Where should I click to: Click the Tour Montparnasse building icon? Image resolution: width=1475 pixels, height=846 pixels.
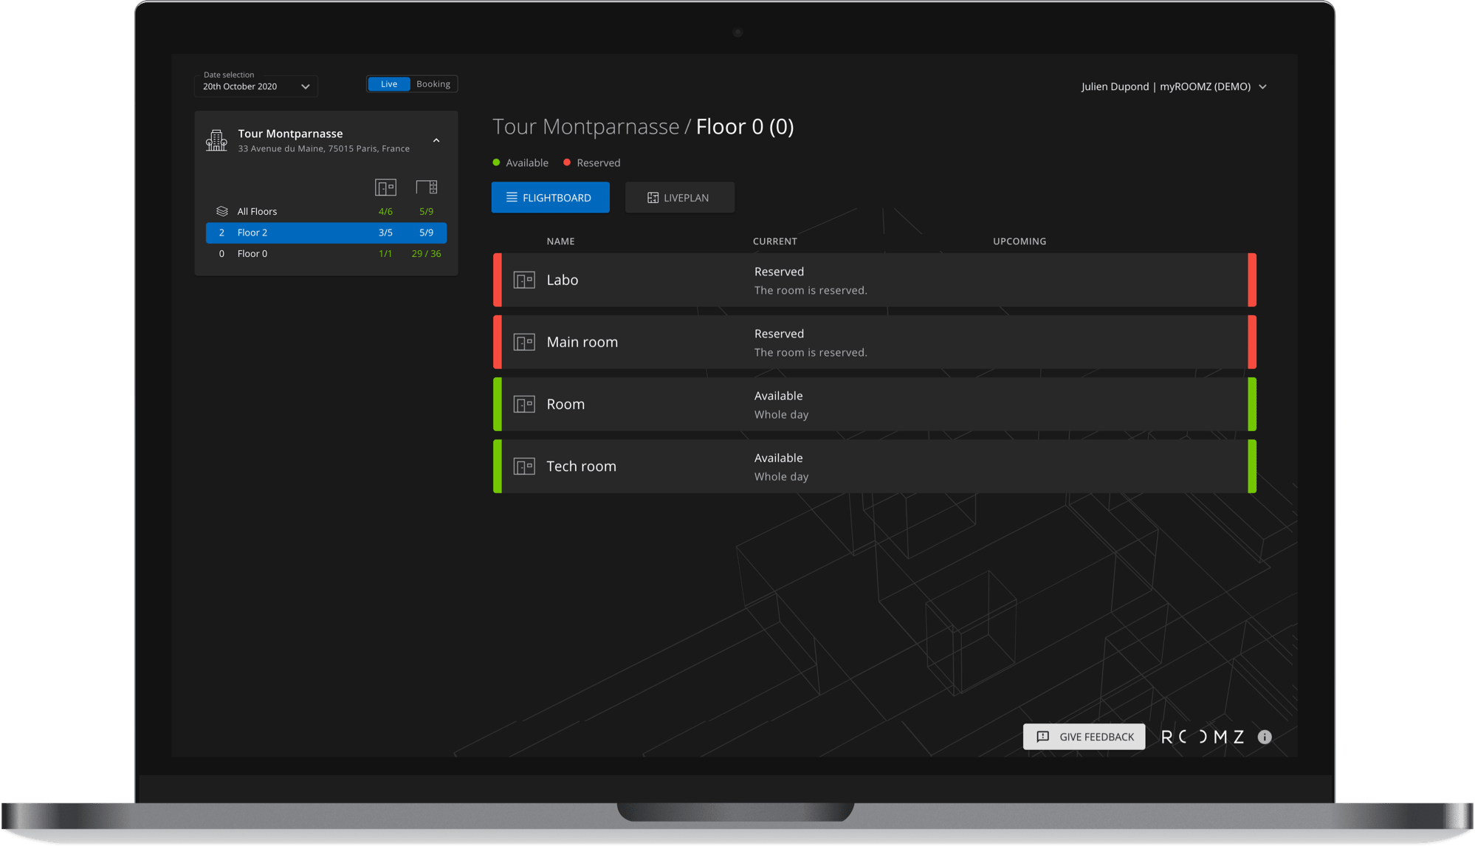coord(216,140)
